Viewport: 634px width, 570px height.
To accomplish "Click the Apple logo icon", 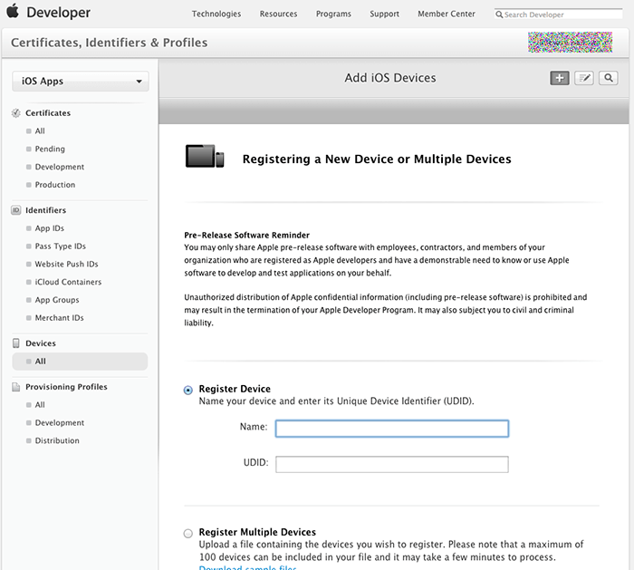I will pyautogui.click(x=14, y=14).
